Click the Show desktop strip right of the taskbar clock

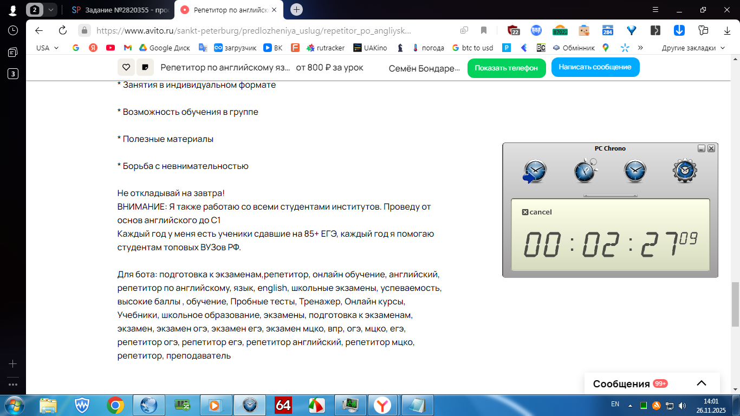pyautogui.click(x=736, y=405)
